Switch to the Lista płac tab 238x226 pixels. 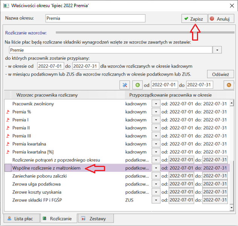[22, 218]
